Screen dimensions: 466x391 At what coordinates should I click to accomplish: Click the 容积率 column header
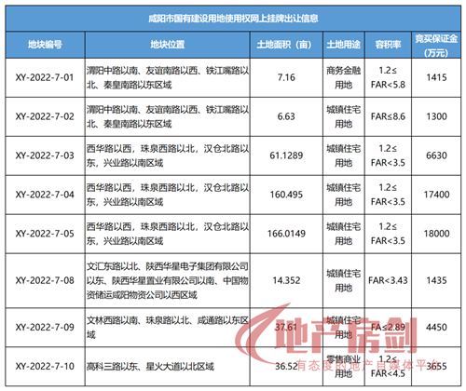[389, 45]
